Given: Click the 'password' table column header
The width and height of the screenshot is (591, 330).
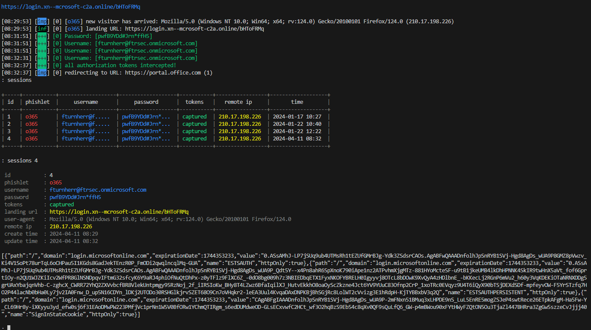Looking at the screenshot, I should click(146, 102).
